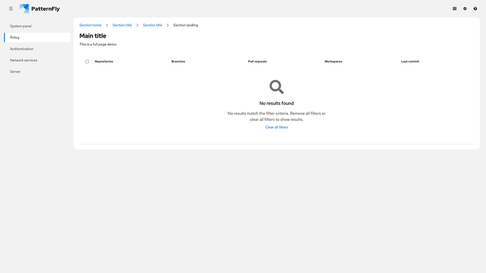
Task: Click the 'This is a full page demo.' text
Action: (98, 44)
